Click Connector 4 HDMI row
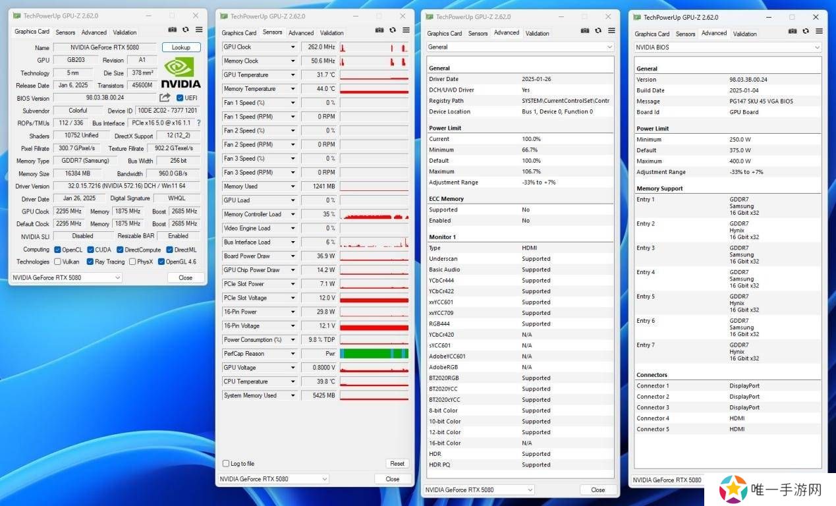Viewport: 836px width, 506px height. [727, 418]
